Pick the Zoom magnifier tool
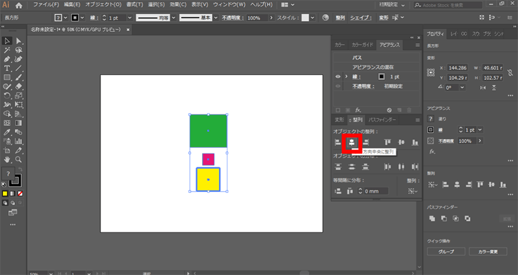518x275 pixels. (x=19, y=159)
